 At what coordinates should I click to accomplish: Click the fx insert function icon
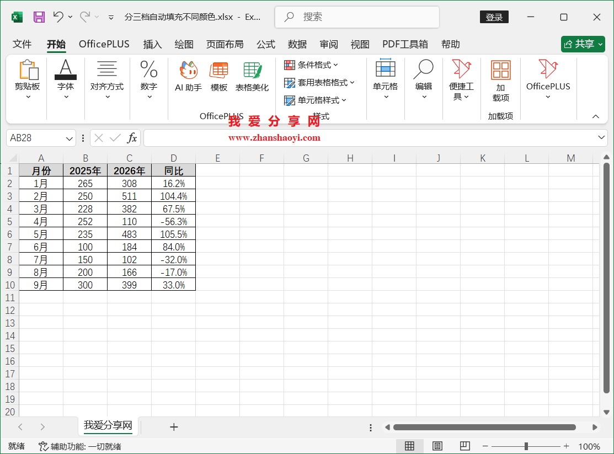pyautogui.click(x=132, y=138)
